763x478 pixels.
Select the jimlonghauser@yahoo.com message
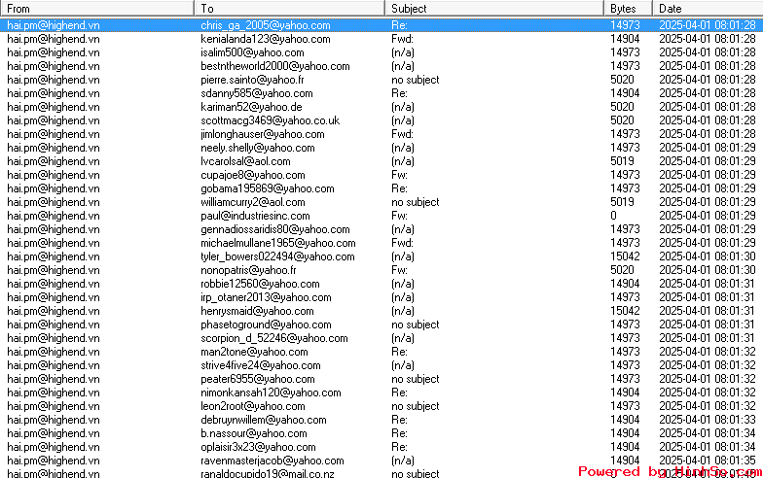click(381, 134)
